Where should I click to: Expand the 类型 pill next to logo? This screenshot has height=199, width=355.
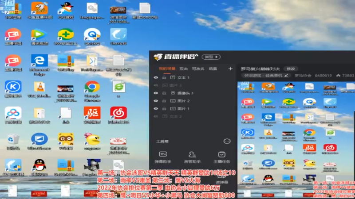pyautogui.click(x=211, y=57)
